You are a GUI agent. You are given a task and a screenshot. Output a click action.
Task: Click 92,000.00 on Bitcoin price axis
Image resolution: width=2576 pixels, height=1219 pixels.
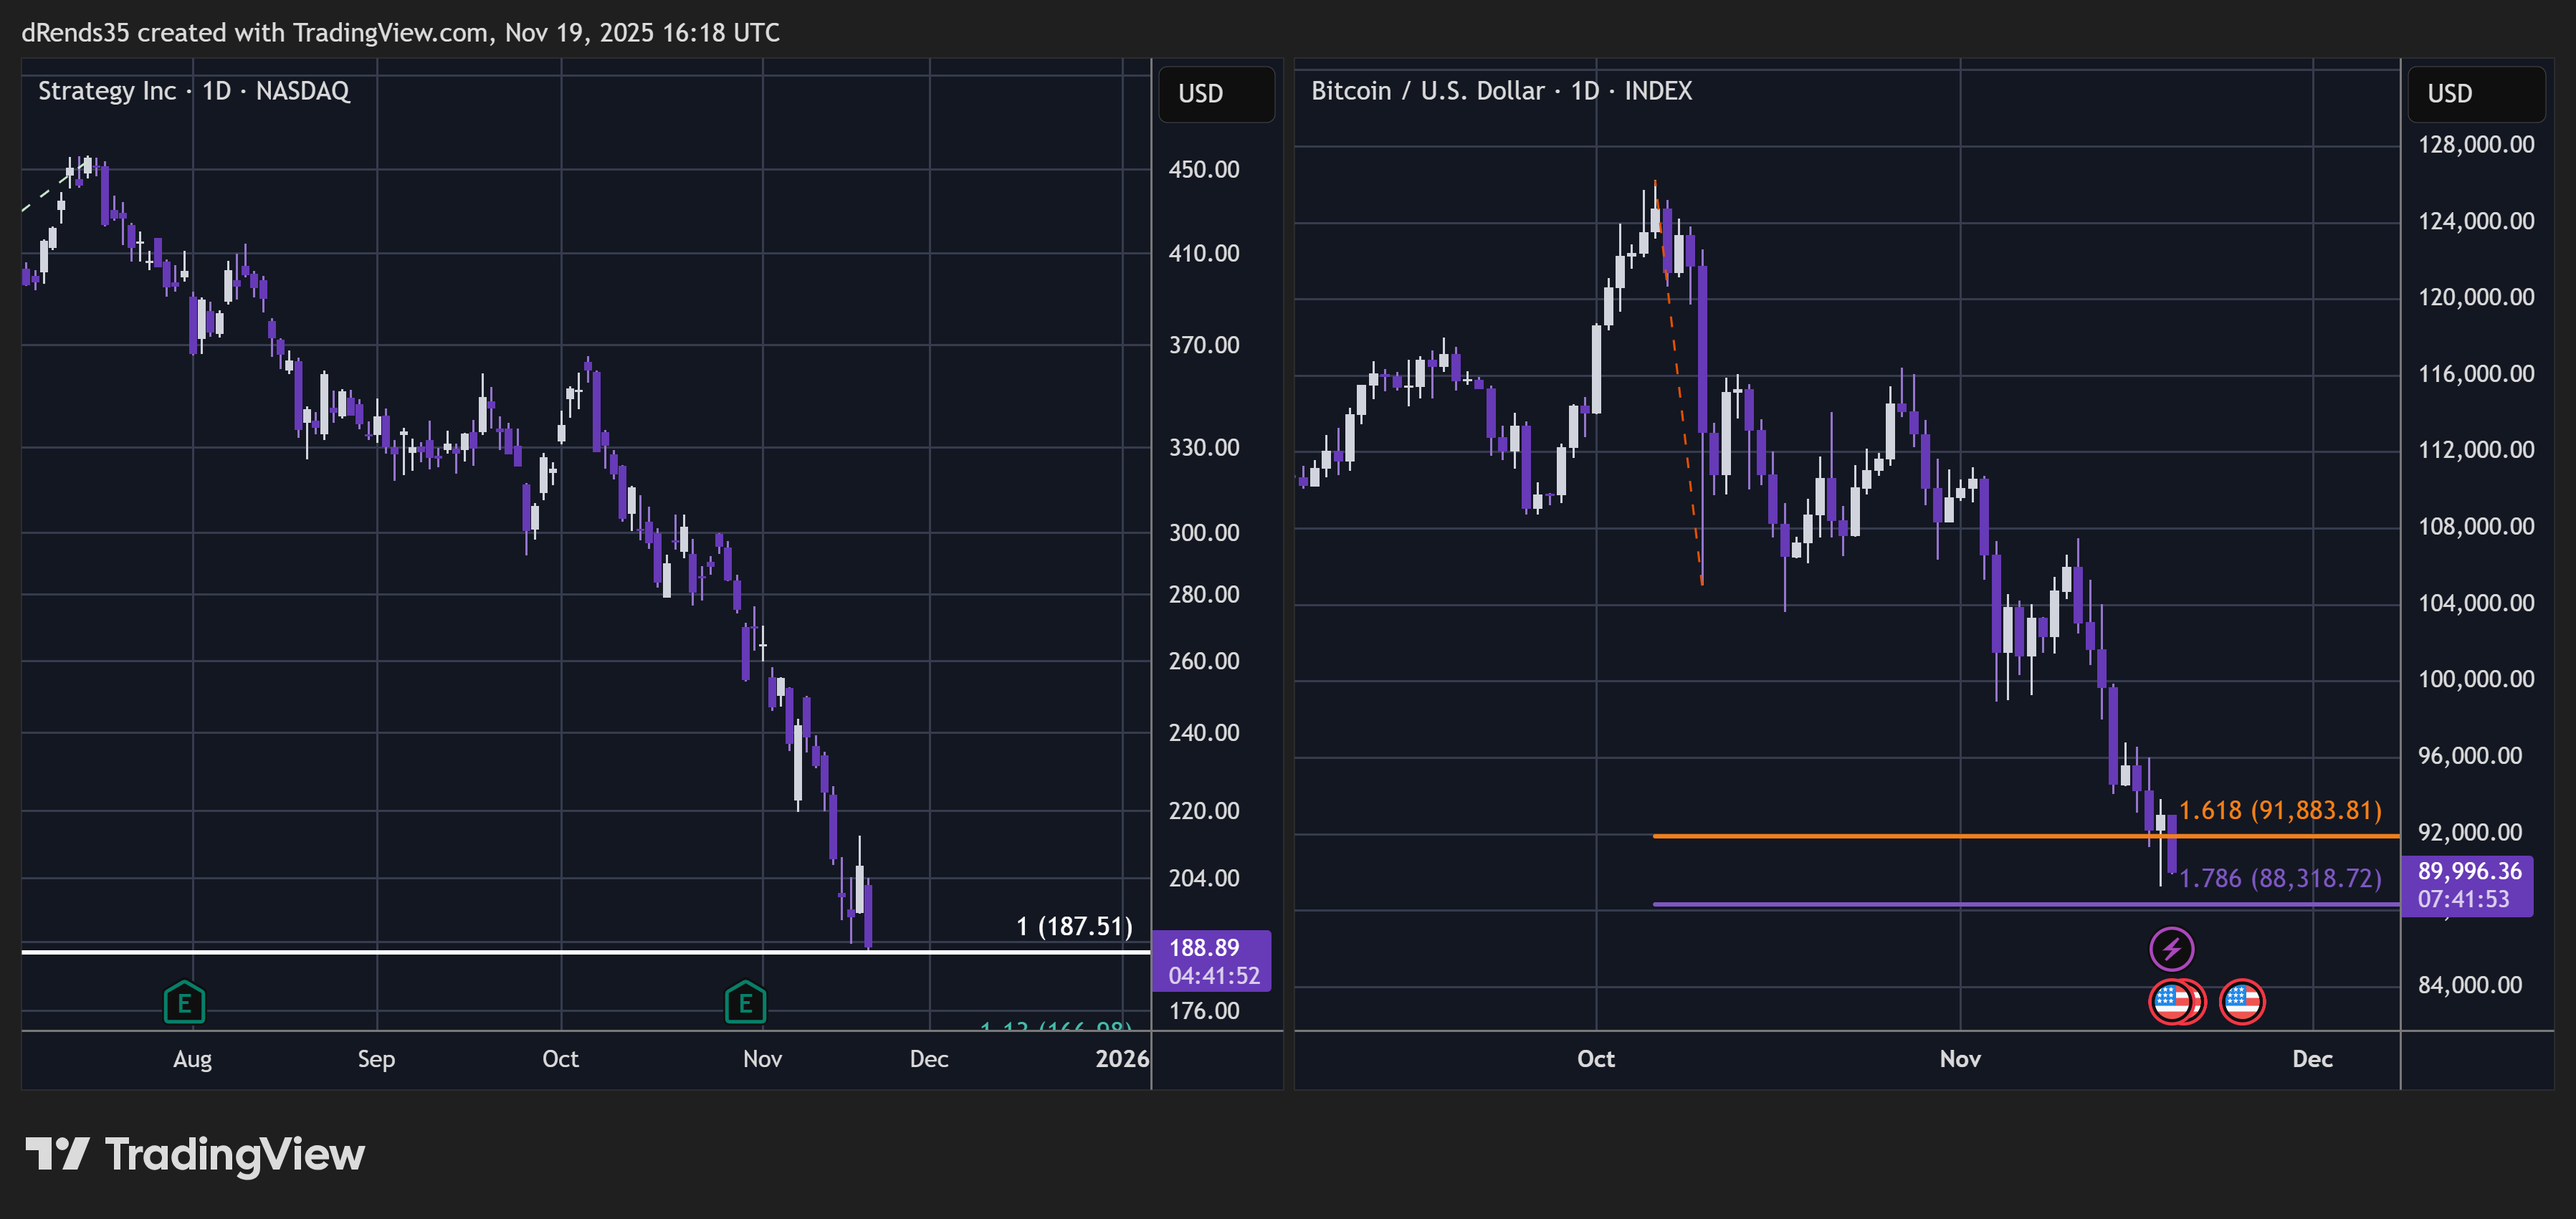point(2469,832)
